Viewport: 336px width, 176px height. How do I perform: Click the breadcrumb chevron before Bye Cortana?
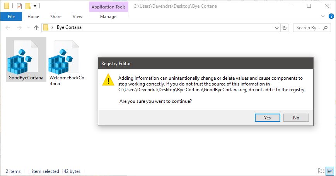click(52, 27)
